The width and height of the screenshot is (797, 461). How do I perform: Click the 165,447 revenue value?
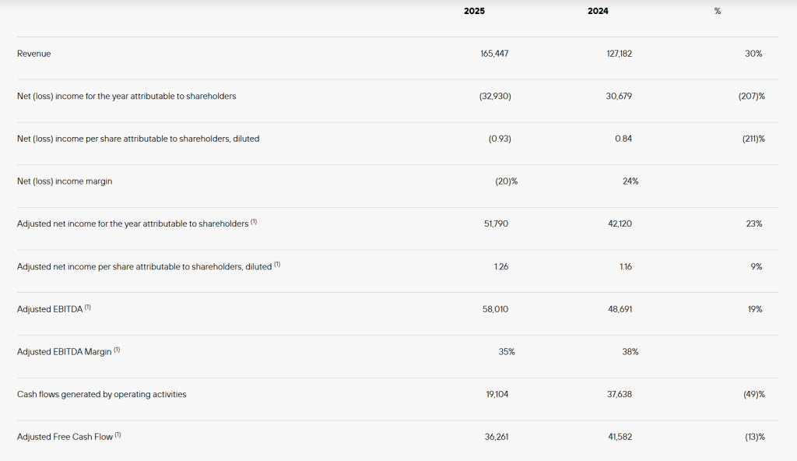(494, 54)
